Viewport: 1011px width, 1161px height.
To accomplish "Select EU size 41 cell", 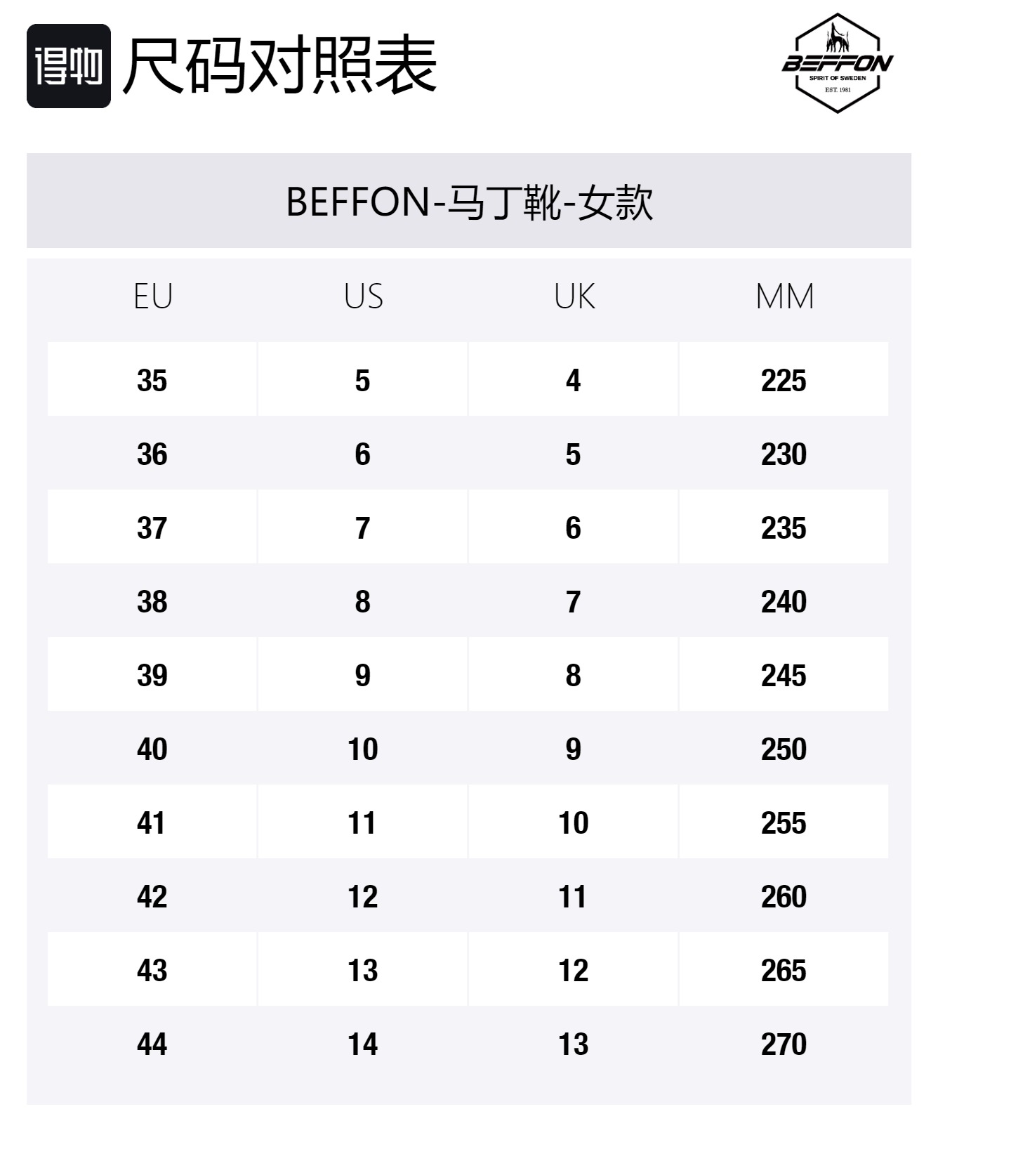I will 152,822.
